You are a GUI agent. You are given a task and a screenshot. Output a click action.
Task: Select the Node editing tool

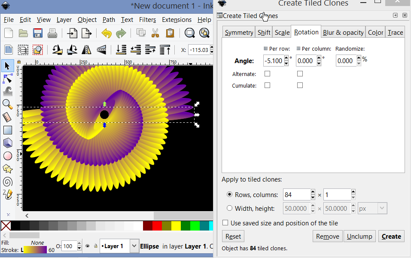(x=7, y=79)
